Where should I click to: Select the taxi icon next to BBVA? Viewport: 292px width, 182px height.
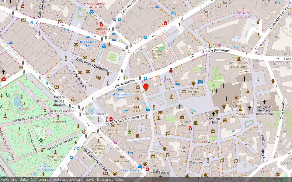(148, 109)
